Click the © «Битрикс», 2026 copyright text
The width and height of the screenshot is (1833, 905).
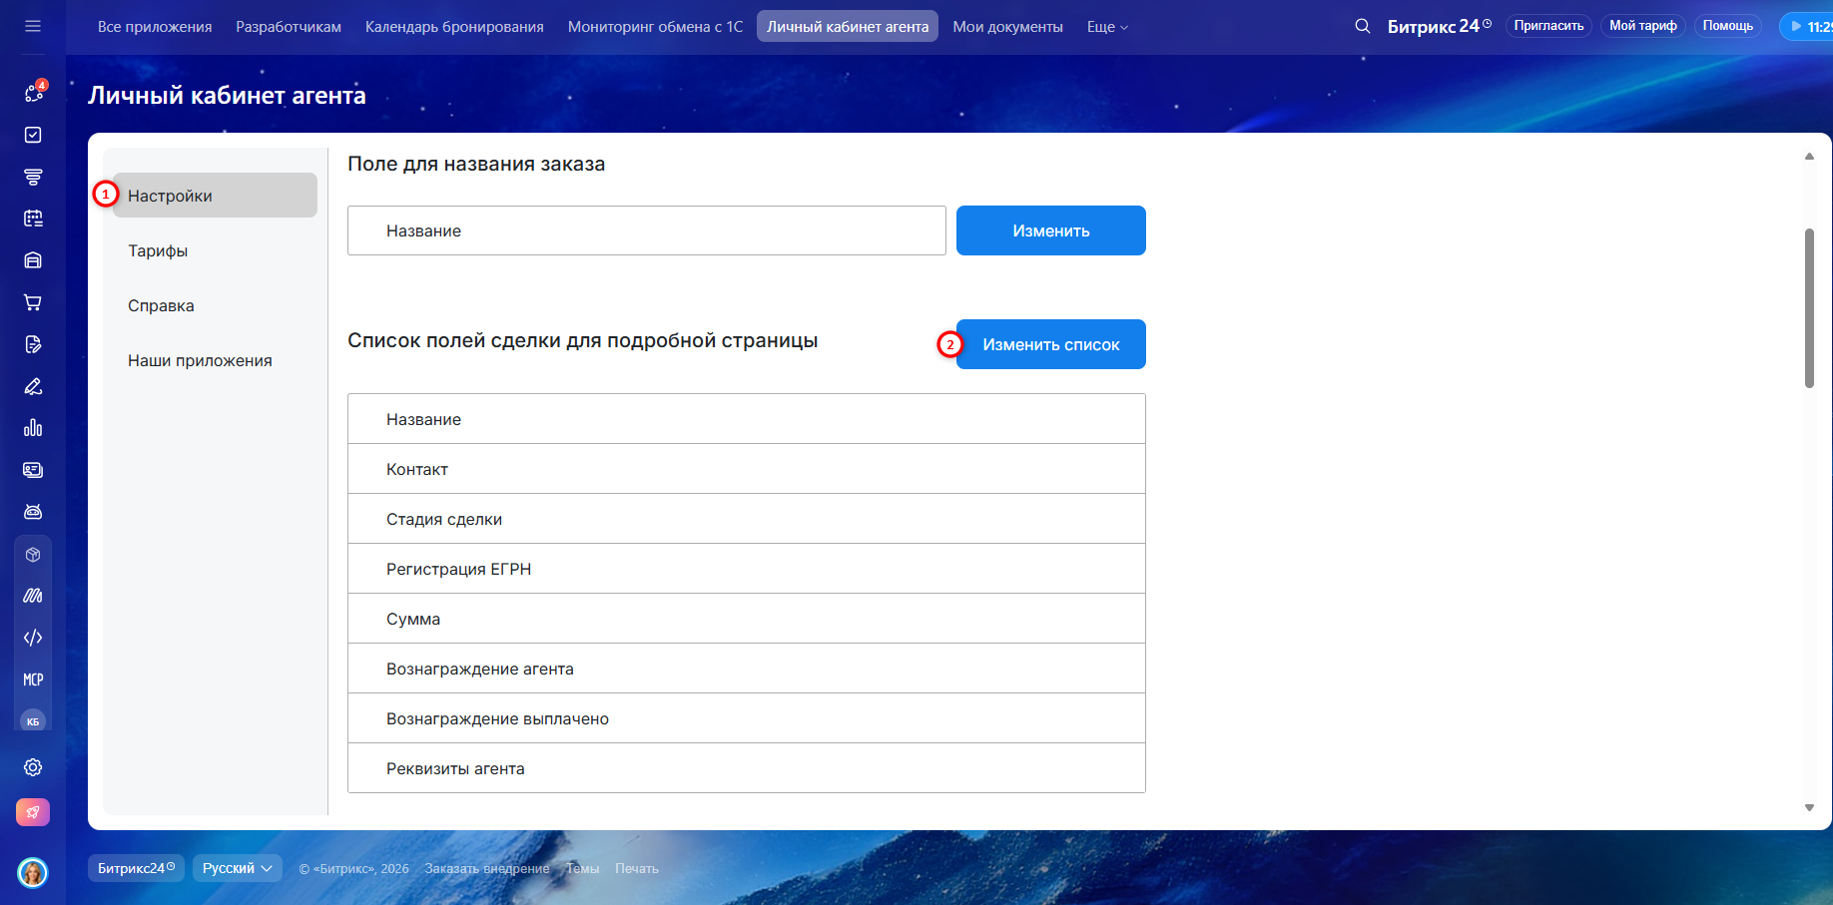[354, 868]
